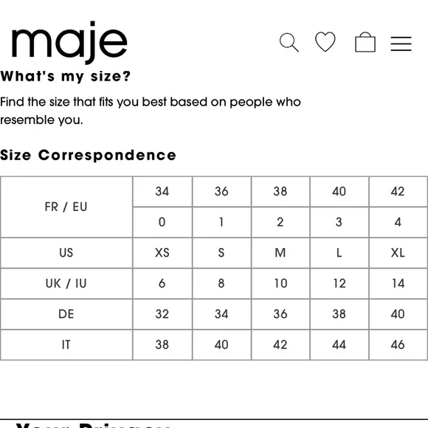The width and height of the screenshot is (428, 428).
Task: Click the XL cell in US row
Action: [398, 253]
